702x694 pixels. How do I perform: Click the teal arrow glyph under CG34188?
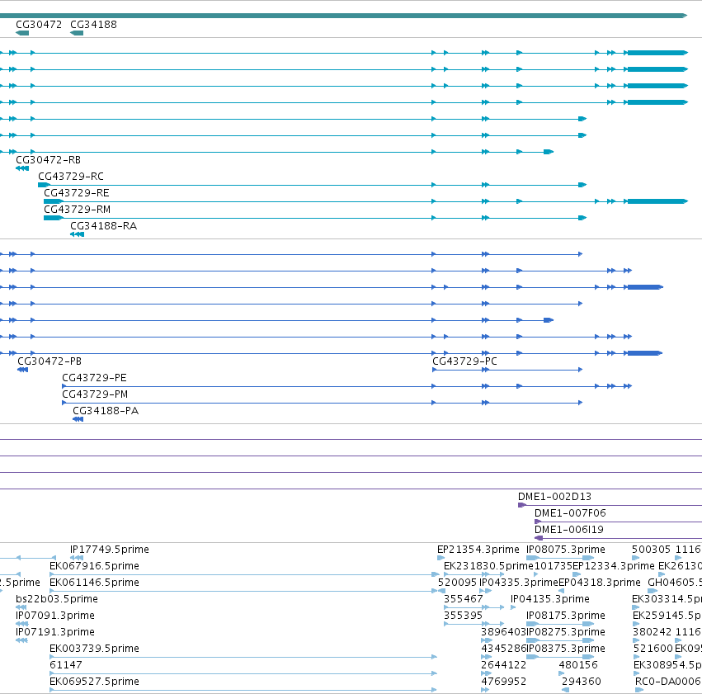point(77,33)
